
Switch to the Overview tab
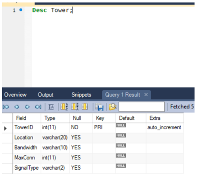point(15,95)
